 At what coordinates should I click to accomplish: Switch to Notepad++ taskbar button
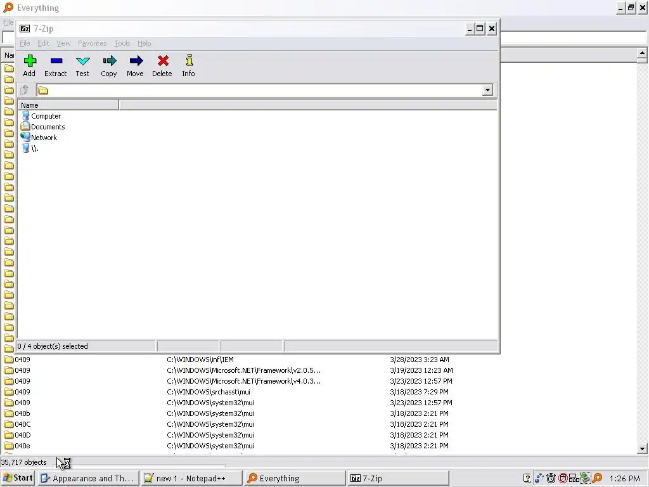pos(191,478)
